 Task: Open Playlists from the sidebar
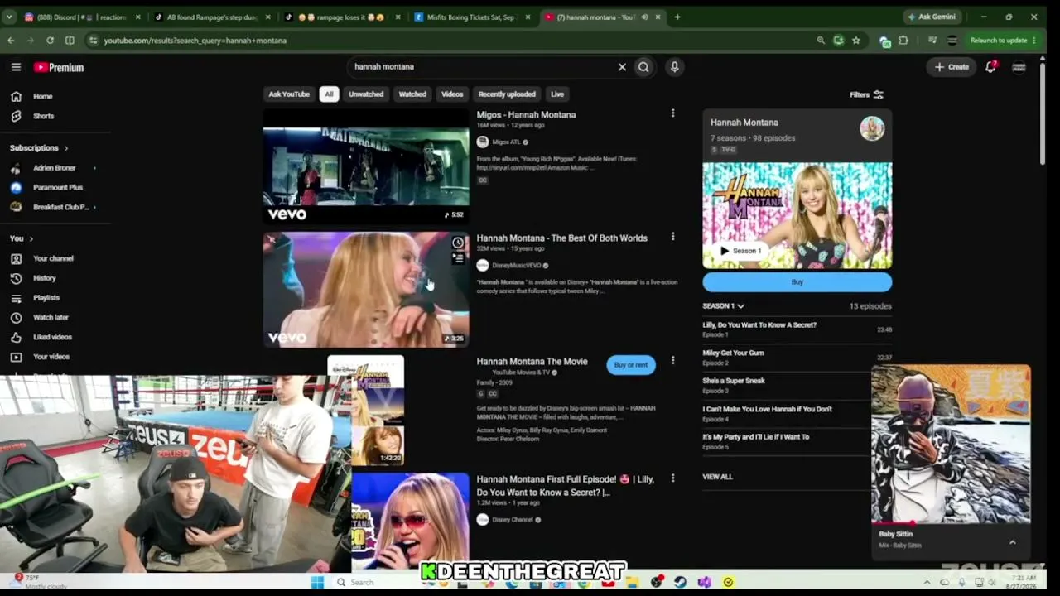pos(46,298)
